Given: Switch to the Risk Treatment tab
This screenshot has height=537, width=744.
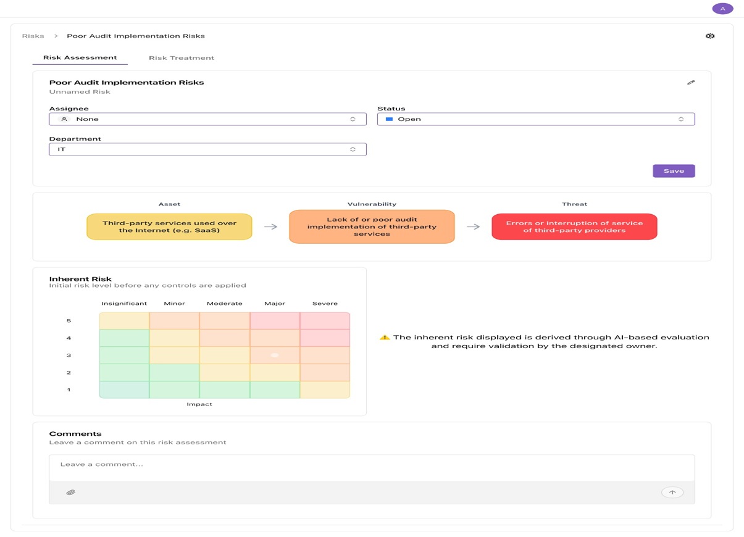Looking at the screenshot, I should (x=182, y=57).
